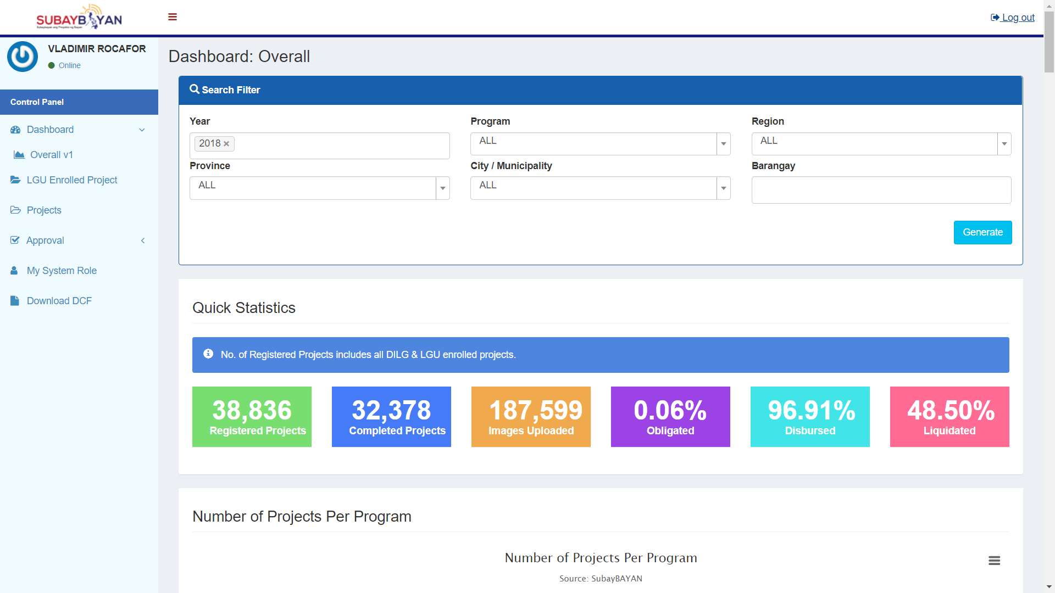
Task: Click the Log out arrow icon
Action: coord(995,18)
